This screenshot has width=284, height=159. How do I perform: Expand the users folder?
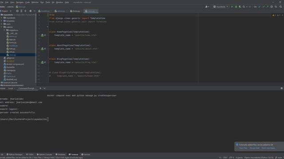[x=2, y=24]
